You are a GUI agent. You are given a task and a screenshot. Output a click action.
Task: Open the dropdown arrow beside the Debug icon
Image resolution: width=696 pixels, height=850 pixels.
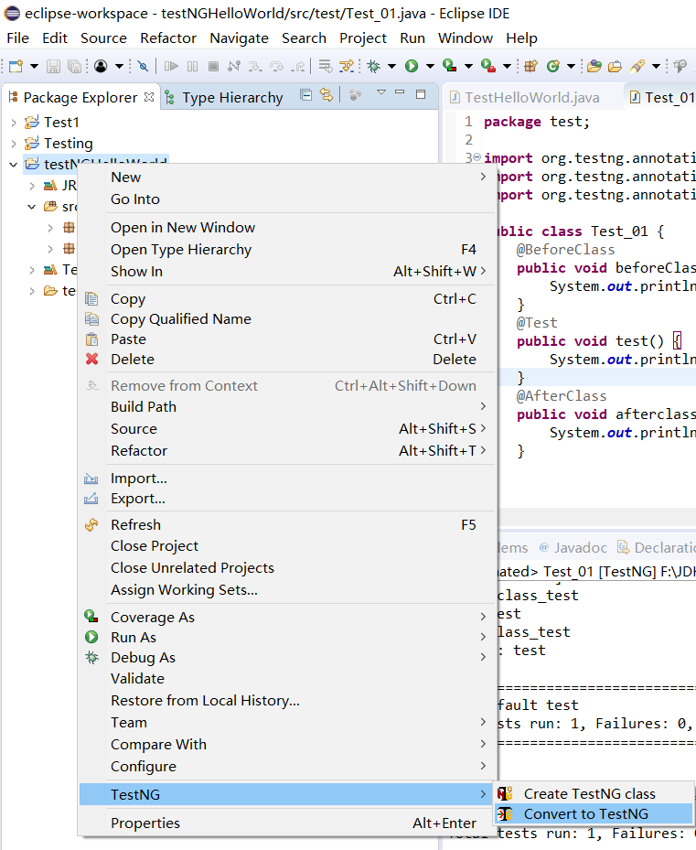pyautogui.click(x=391, y=67)
